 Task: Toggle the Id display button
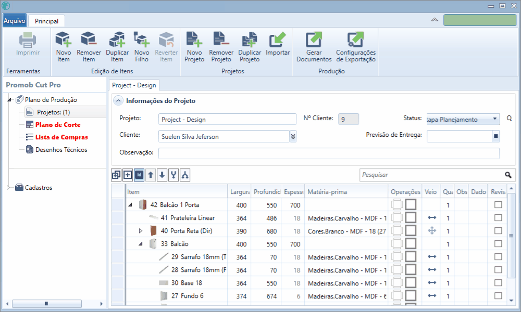pyautogui.click(x=139, y=175)
